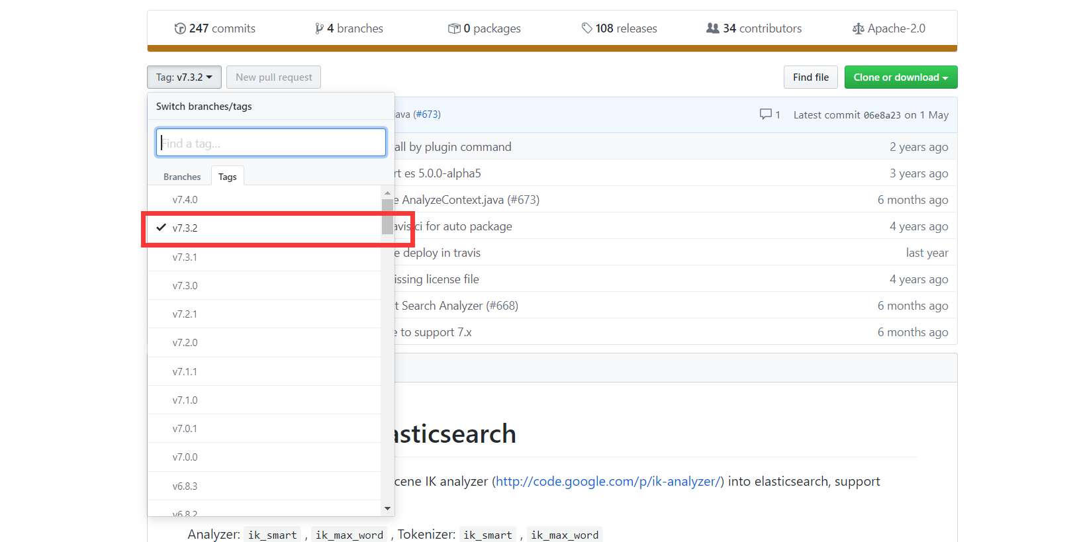Open the Tag: v7.3.2 dropdown

click(184, 77)
